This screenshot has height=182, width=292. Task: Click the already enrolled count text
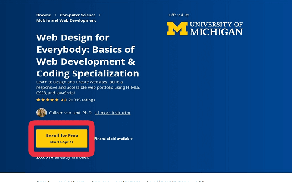coord(63,157)
